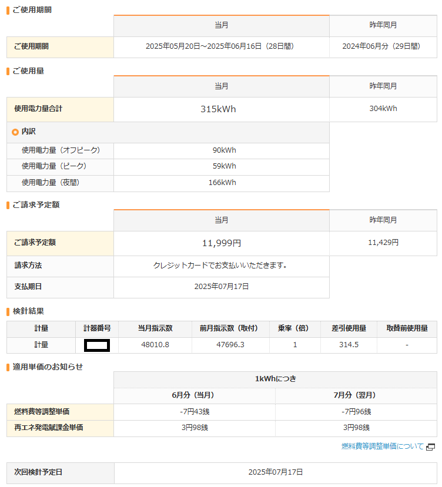Image resolution: width=442 pixels, height=487 pixels.
Task: Click the 前月指示数（取付） column header
Action: pos(229,328)
